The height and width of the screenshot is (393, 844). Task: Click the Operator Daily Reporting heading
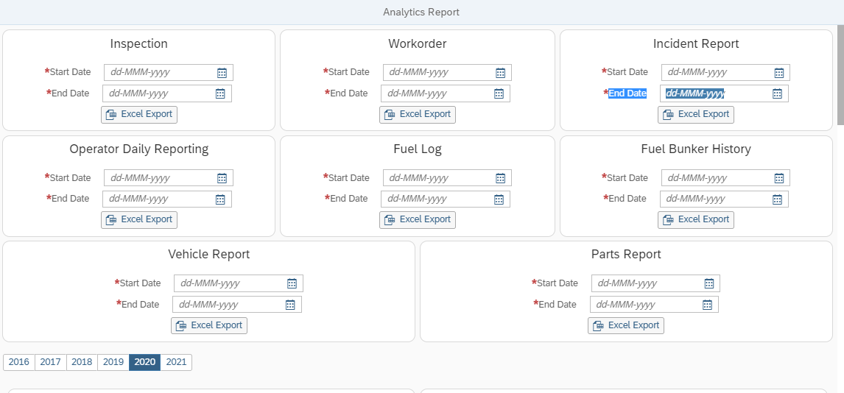139,149
